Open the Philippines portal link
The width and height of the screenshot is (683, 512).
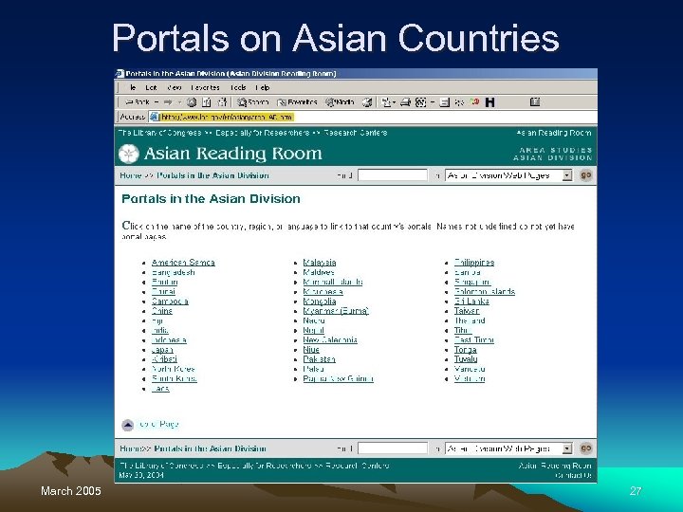pyautogui.click(x=474, y=263)
